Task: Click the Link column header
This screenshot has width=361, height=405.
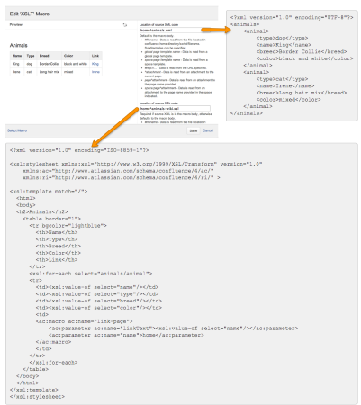Action: point(95,56)
